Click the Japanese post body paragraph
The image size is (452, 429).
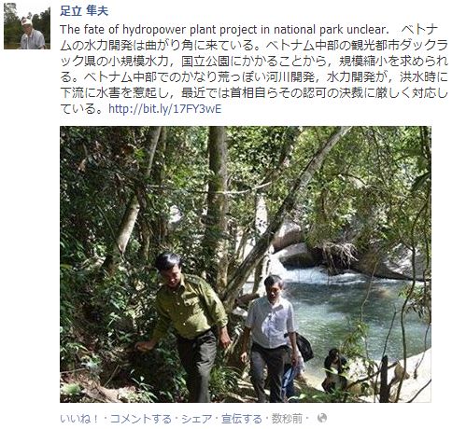tap(254, 69)
